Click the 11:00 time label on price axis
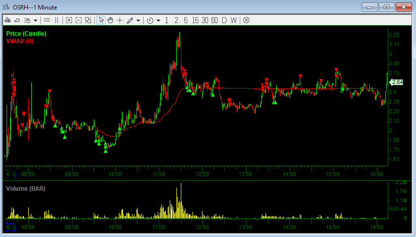The width and height of the screenshot is (416, 237). [x=159, y=174]
